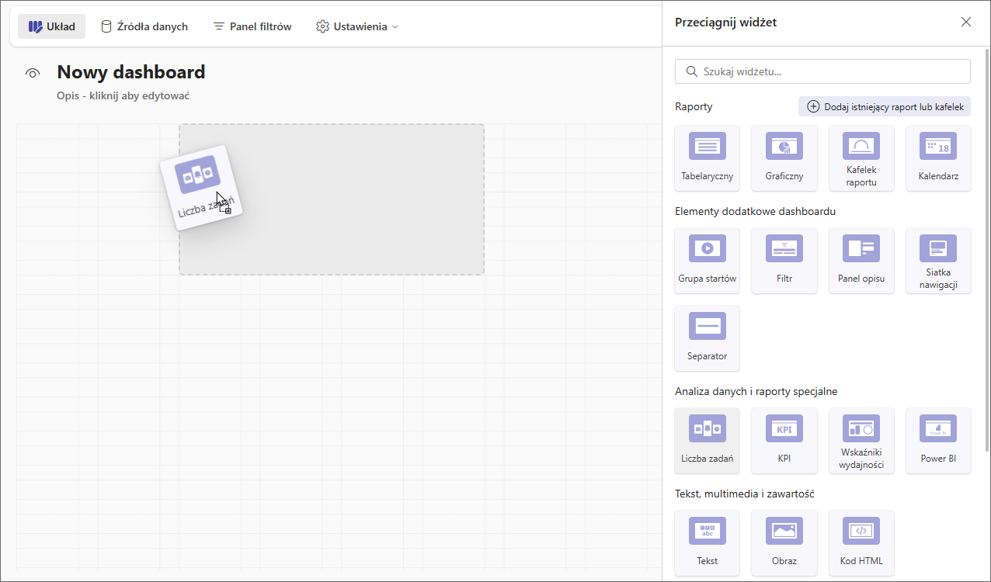Choose the Obraz widget

pos(784,543)
